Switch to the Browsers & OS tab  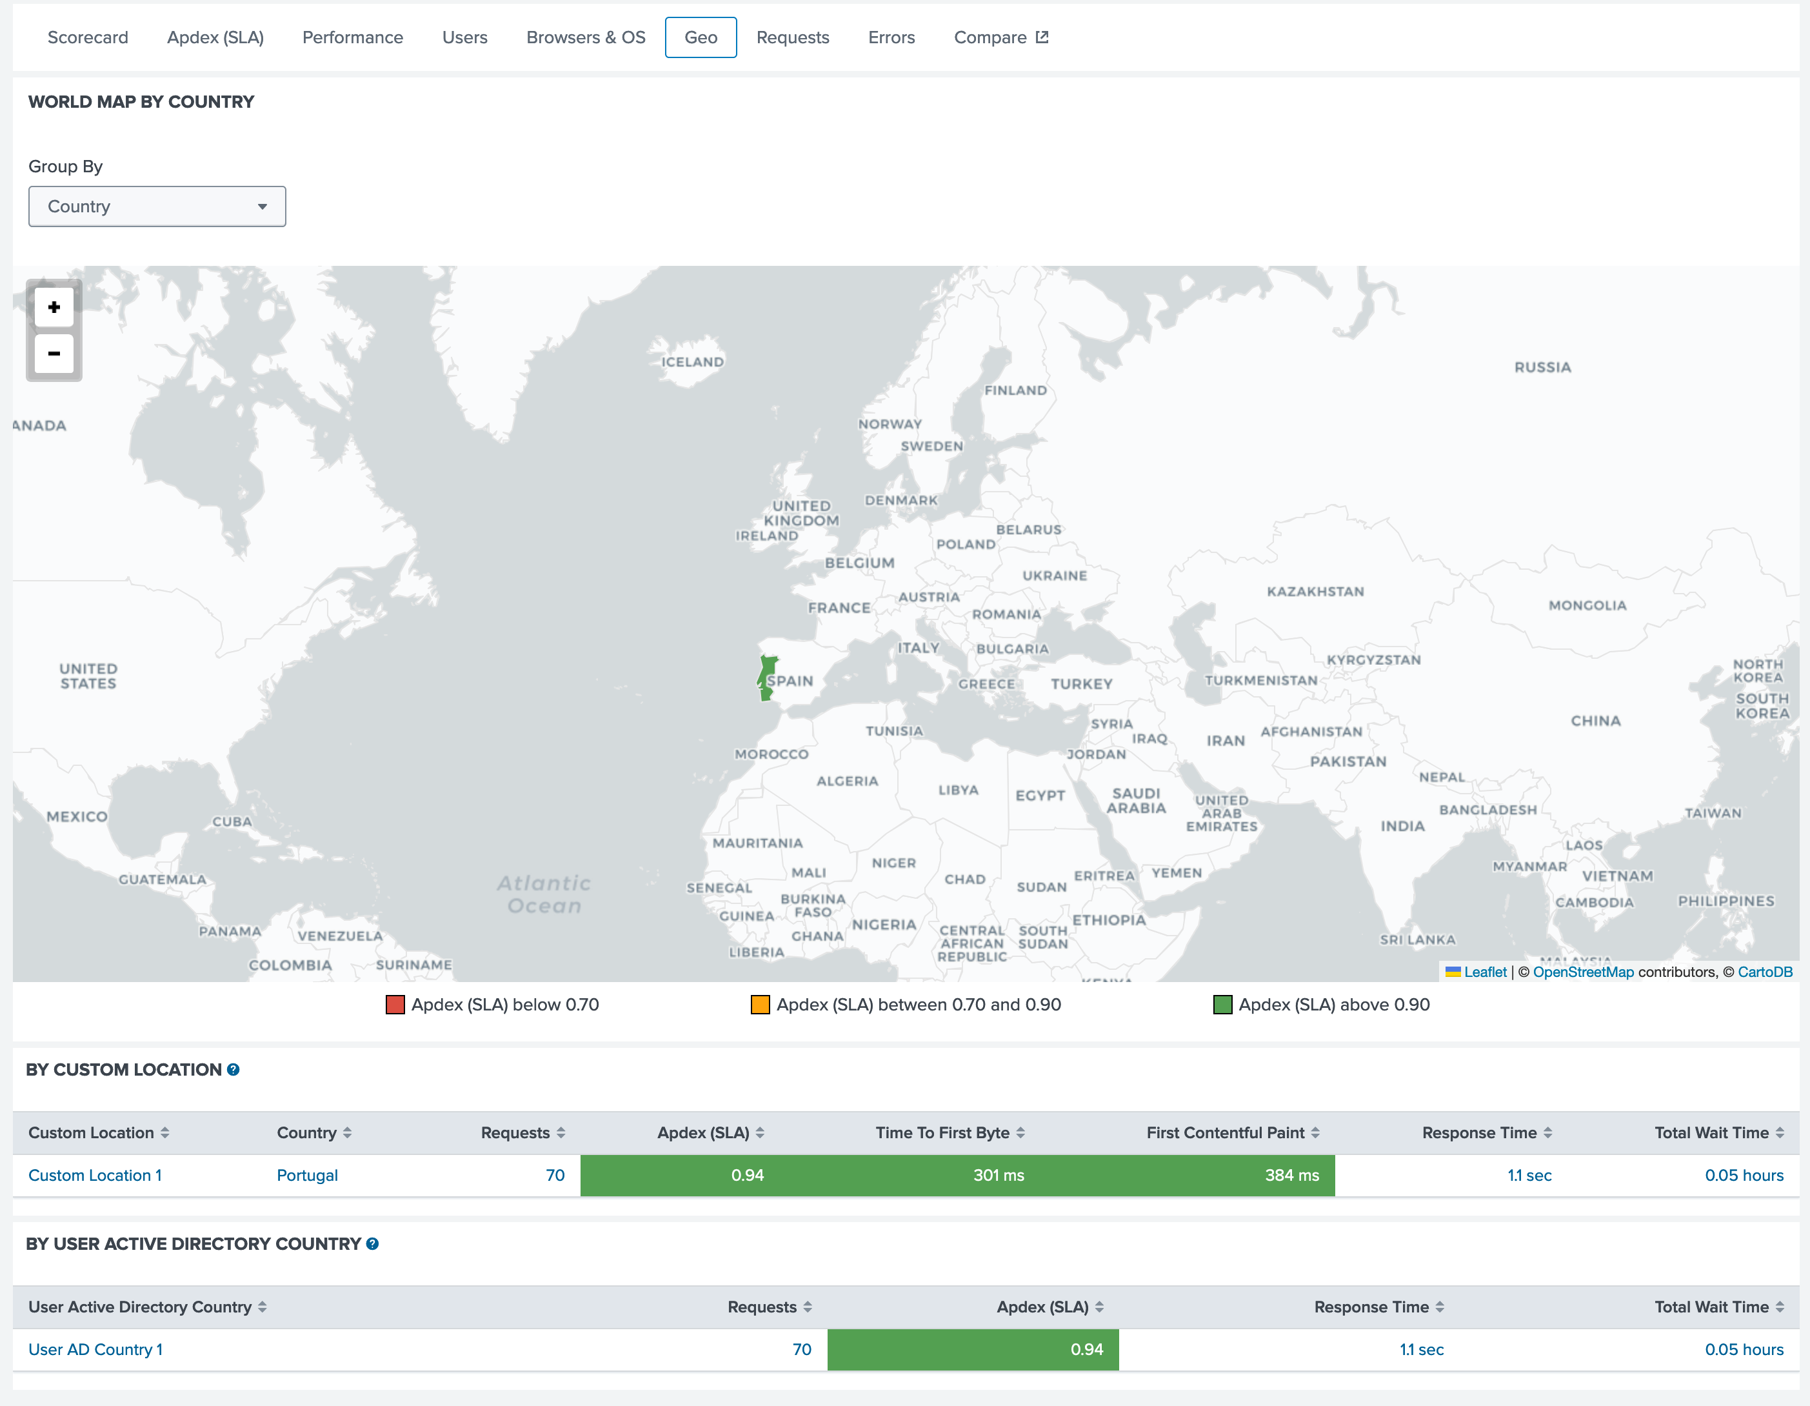tap(585, 37)
